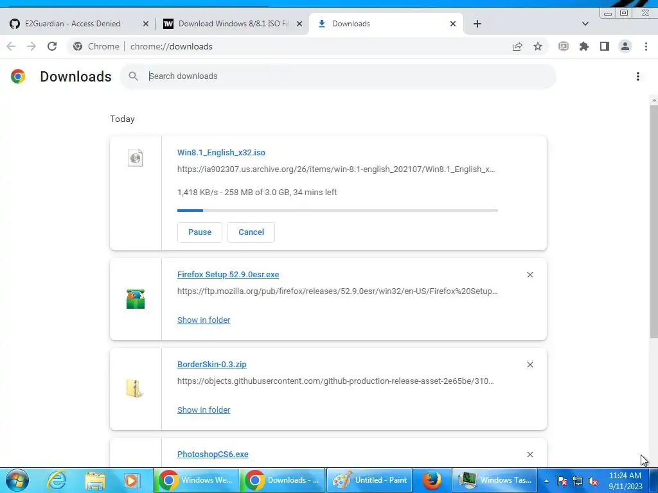Open the Extensions puzzle icon

583,46
